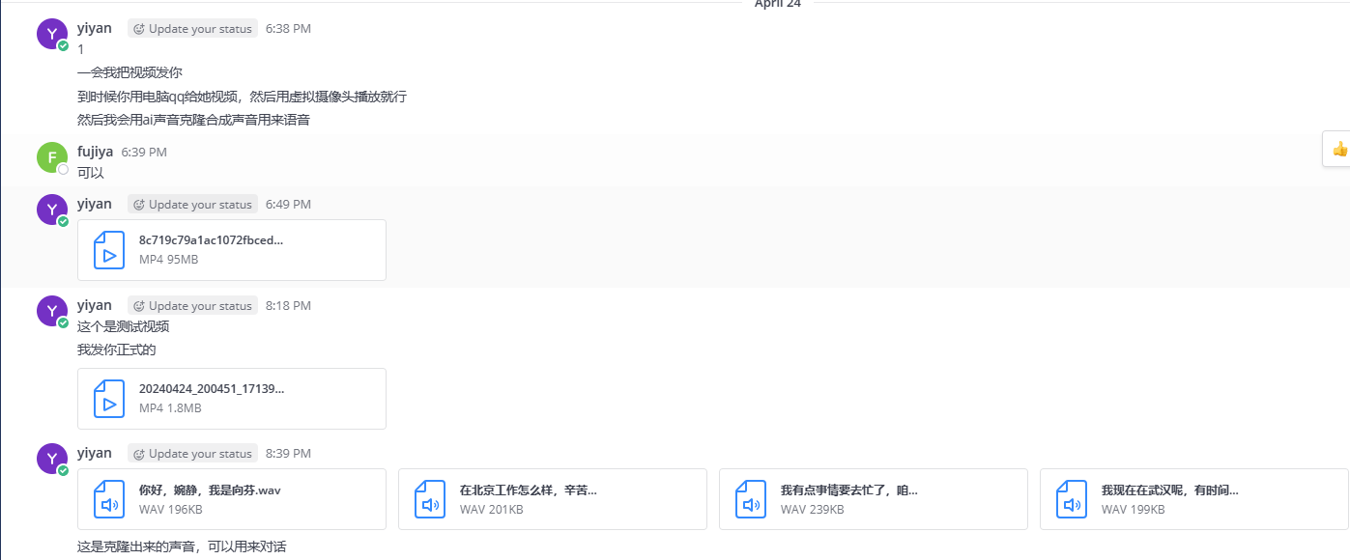Screen dimensions: 1350x560
Task: Click the 8:39 PM message timestamp
Action: pos(288,454)
